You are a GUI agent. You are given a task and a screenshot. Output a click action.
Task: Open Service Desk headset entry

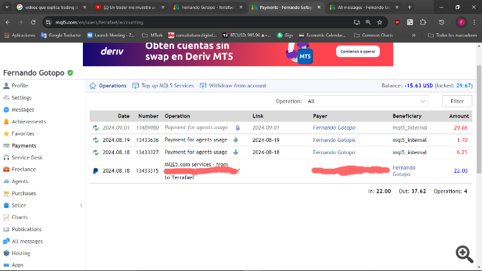[27, 157]
